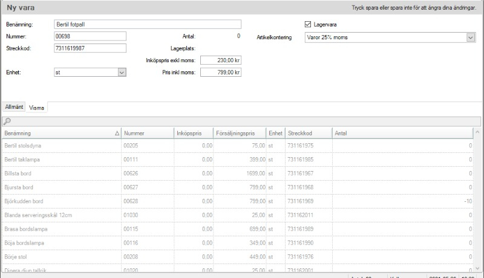Click the Nummer input field
This screenshot has width=484, height=278.
90,36
